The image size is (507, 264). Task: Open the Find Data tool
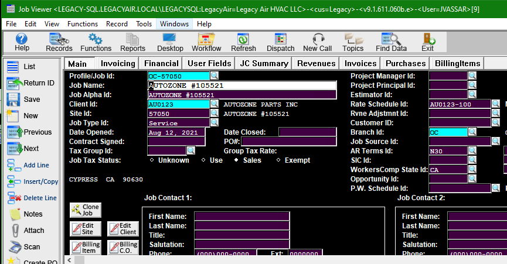point(391,42)
